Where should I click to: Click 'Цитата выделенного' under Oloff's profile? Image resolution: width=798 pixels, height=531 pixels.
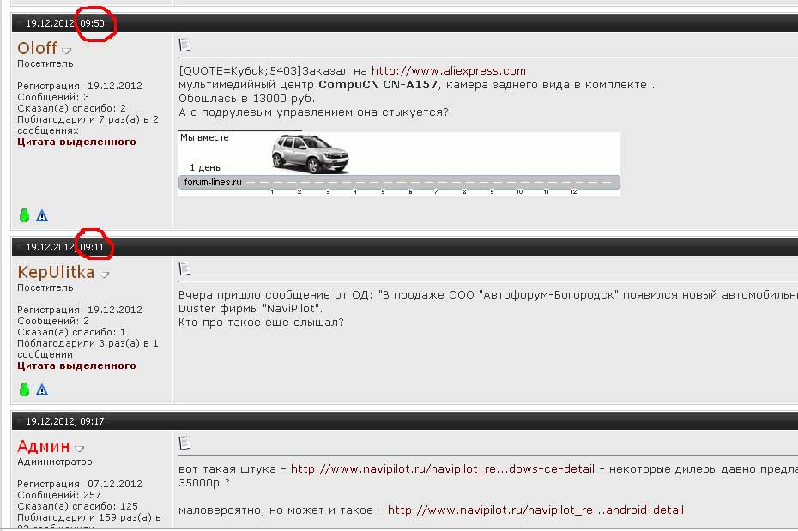(76, 142)
